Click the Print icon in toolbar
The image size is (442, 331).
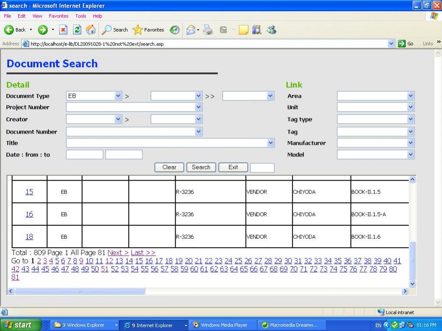click(x=208, y=30)
